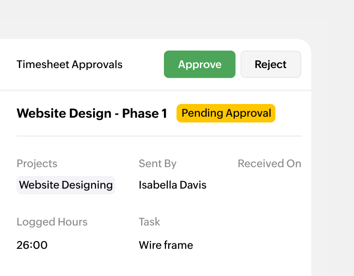Viewport: 354px width, 276px height.
Task: Click the Logged Hours field label
Action: 52,222
